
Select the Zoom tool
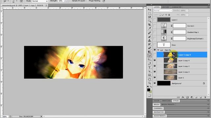[x=149, y=83]
